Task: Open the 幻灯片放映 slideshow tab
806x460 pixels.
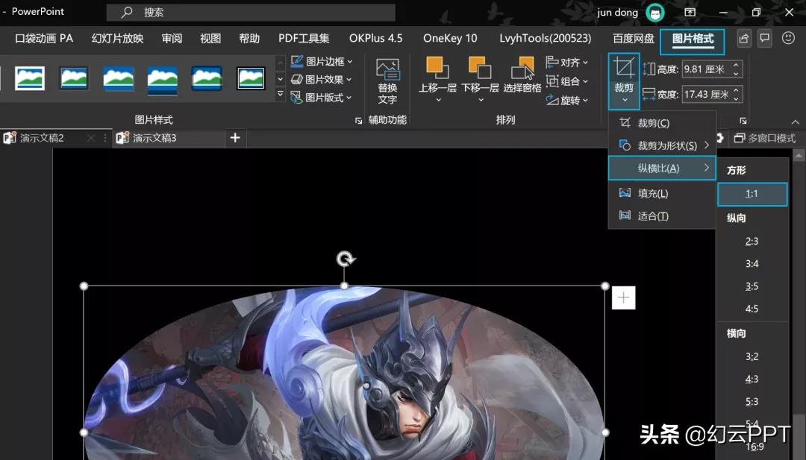Action: tap(117, 39)
